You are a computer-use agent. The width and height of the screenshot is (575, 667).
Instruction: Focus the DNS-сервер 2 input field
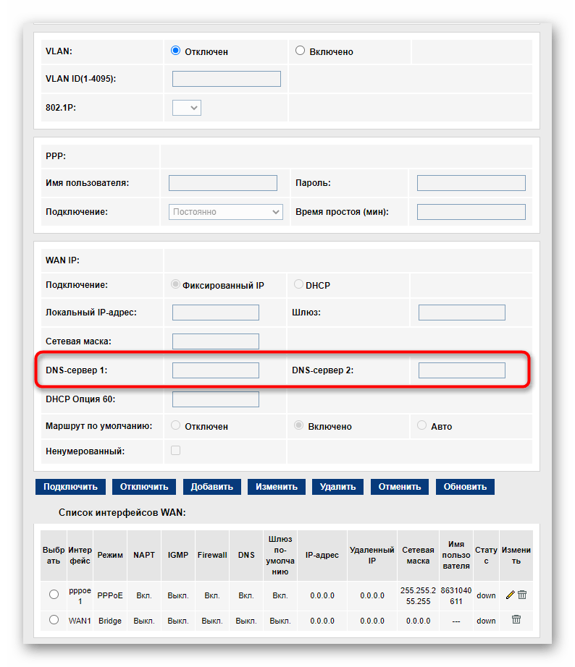click(462, 370)
